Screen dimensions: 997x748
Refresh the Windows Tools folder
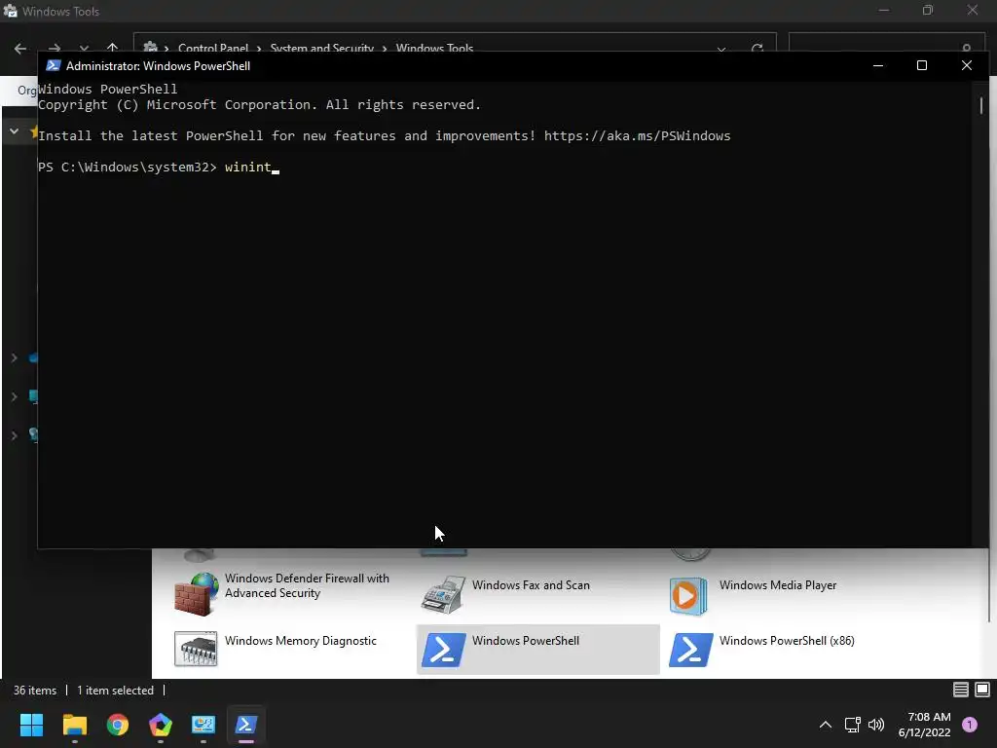[x=757, y=49]
